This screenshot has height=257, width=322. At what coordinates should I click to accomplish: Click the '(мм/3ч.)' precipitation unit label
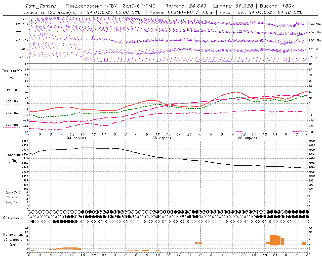(x=13, y=193)
